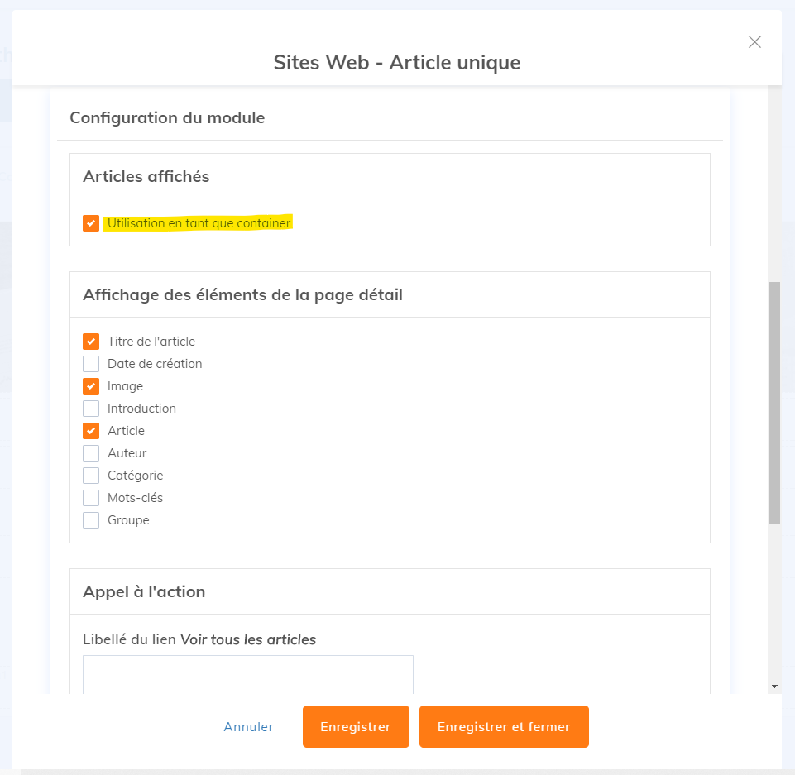Enable the Mots-clés checkbox
The width and height of the screenshot is (795, 775).
click(x=91, y=498)
